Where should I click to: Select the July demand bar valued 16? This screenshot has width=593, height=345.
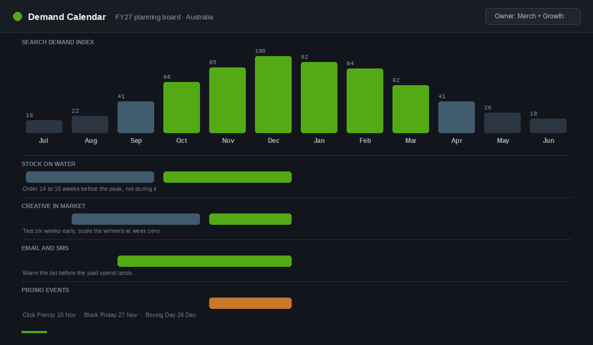tap(44, 127)
